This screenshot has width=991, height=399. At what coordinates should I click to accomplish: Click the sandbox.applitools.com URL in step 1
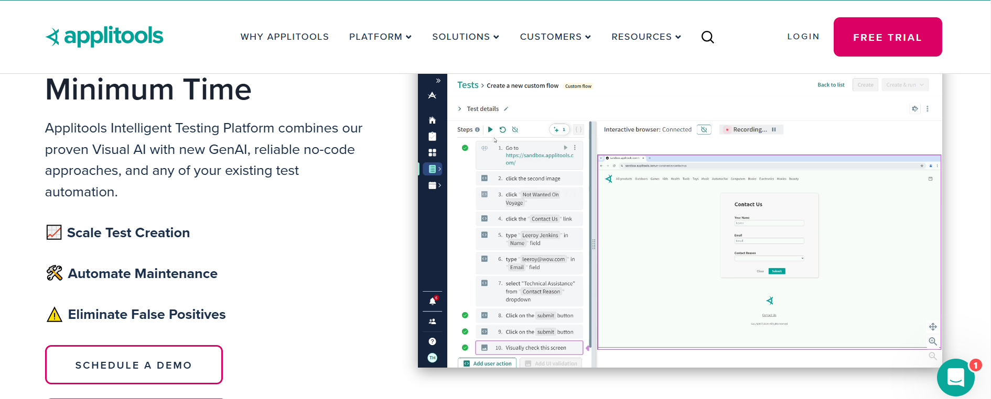click(540, 159)
